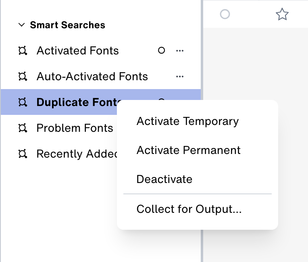Click the Recently Added smart search icon
This screenshot has width=308, height=262.
tap(23, 154)
